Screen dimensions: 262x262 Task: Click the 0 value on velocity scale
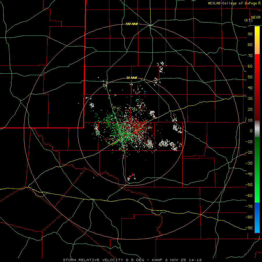(x=251, y=131)
